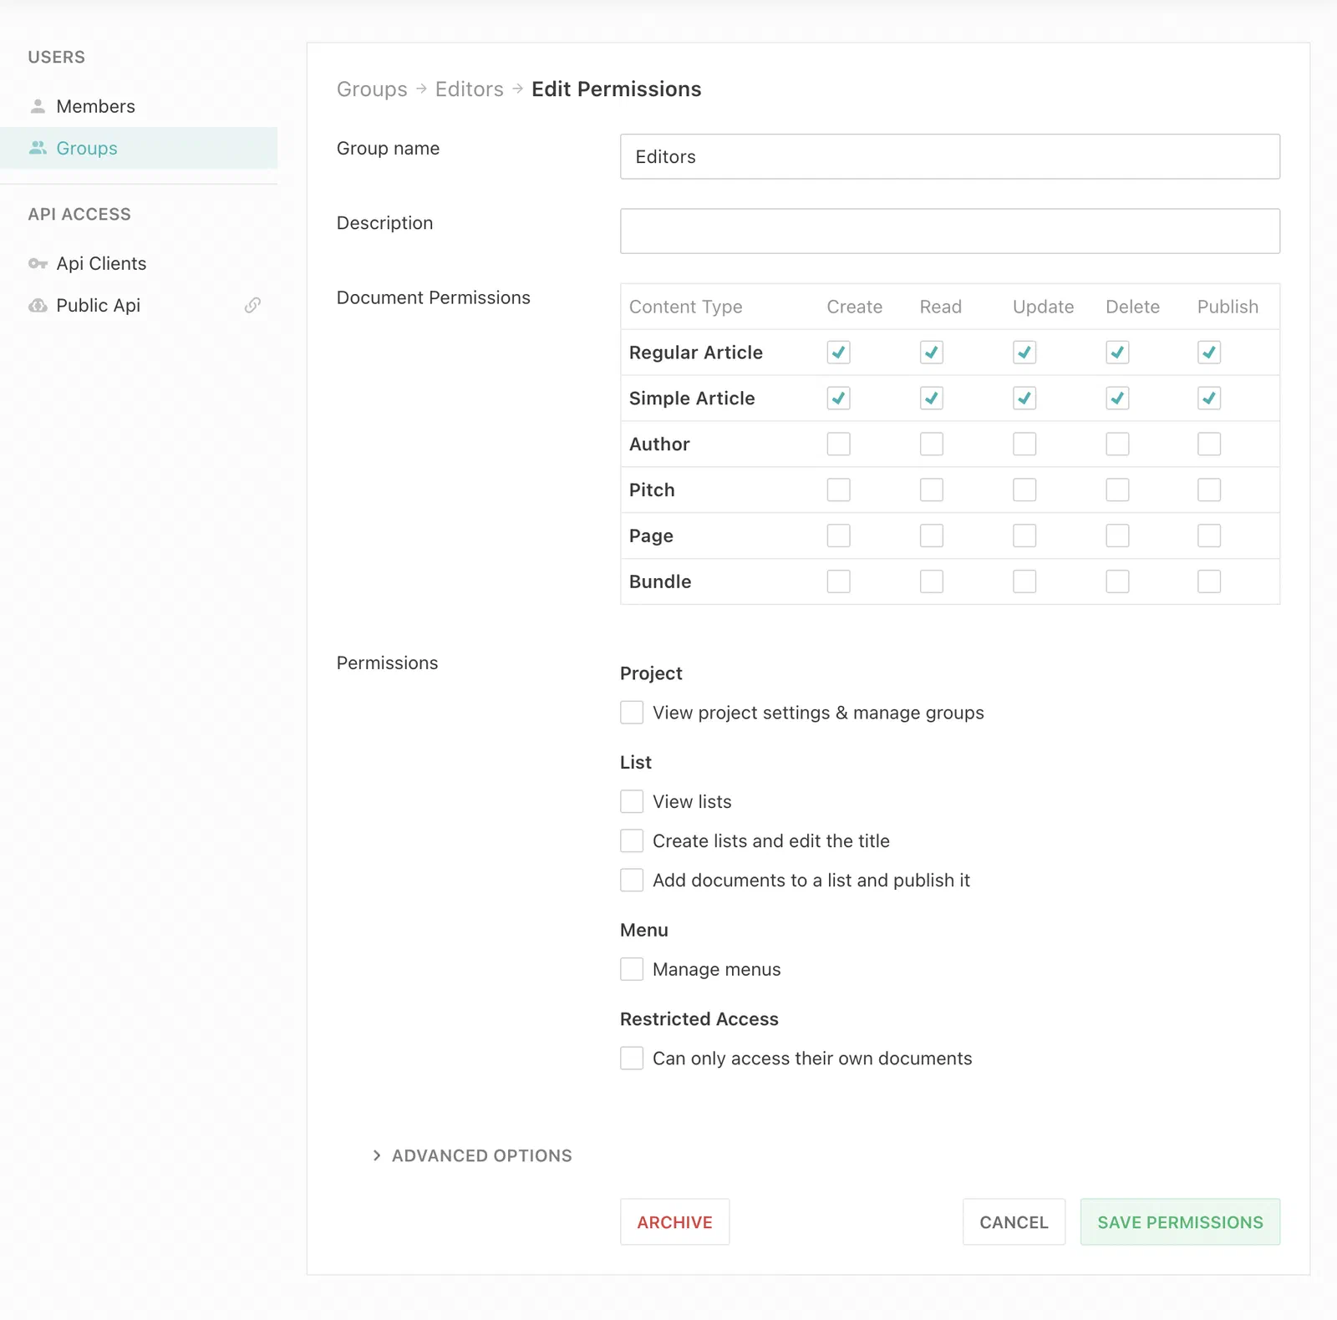The image size is (1337, 1320).
Task: Open Groups in the sidebar
Action: pyautogui.click(x=139, y=148)
